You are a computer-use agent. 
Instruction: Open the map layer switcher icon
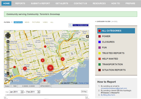tap(88, 36)
